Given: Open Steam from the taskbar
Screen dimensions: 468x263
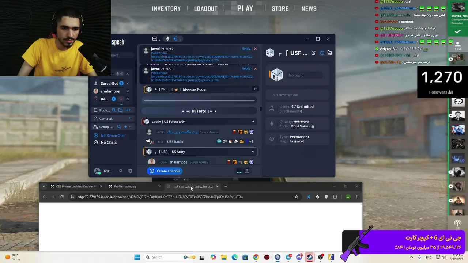Looking at the screenshot, I should [x=310, y=257].
